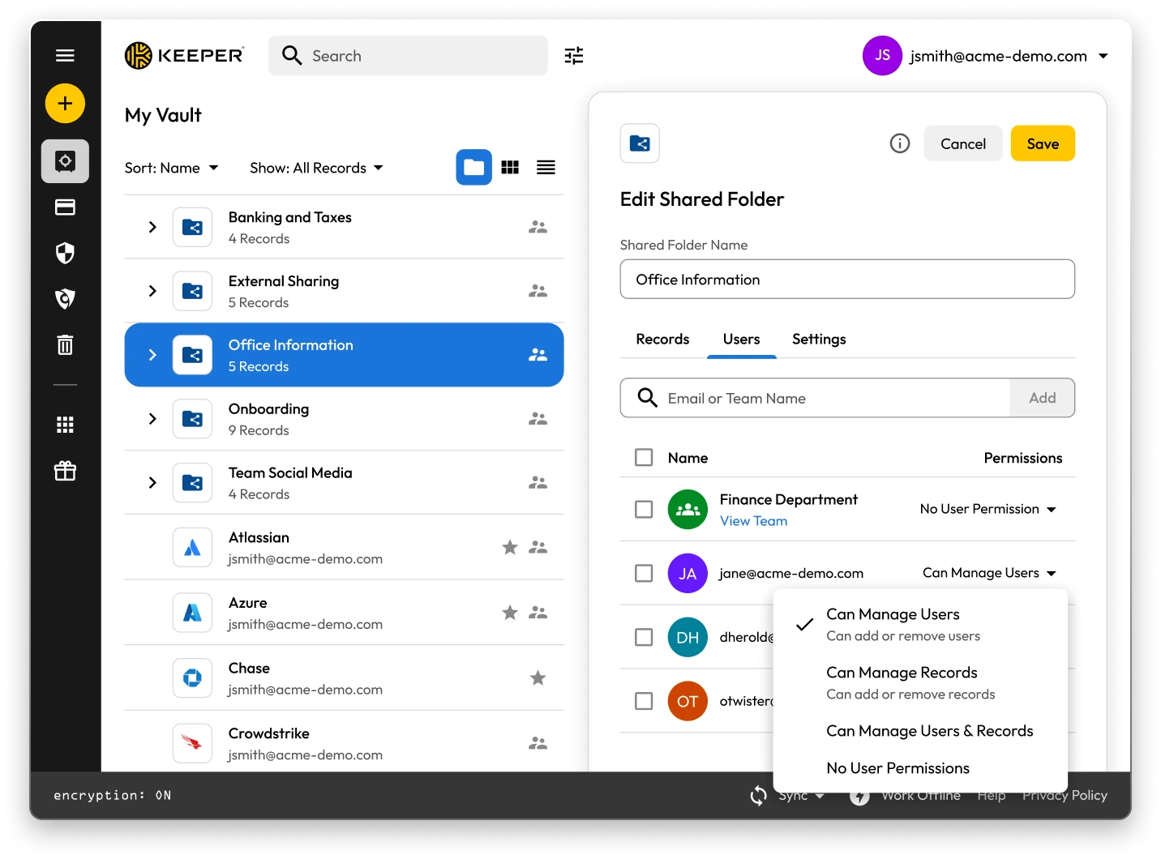
Task: Expand the Team Social Media folder
Action: point(152,483)
